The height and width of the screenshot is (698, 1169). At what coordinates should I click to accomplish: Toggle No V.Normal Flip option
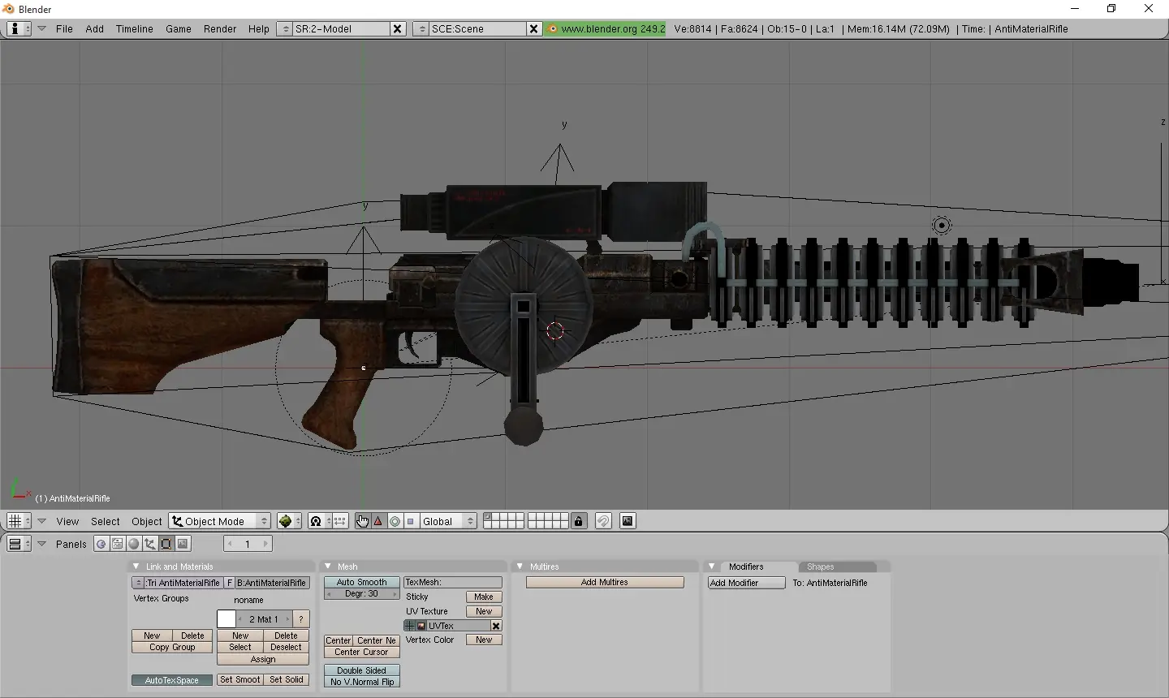[362, 682]
